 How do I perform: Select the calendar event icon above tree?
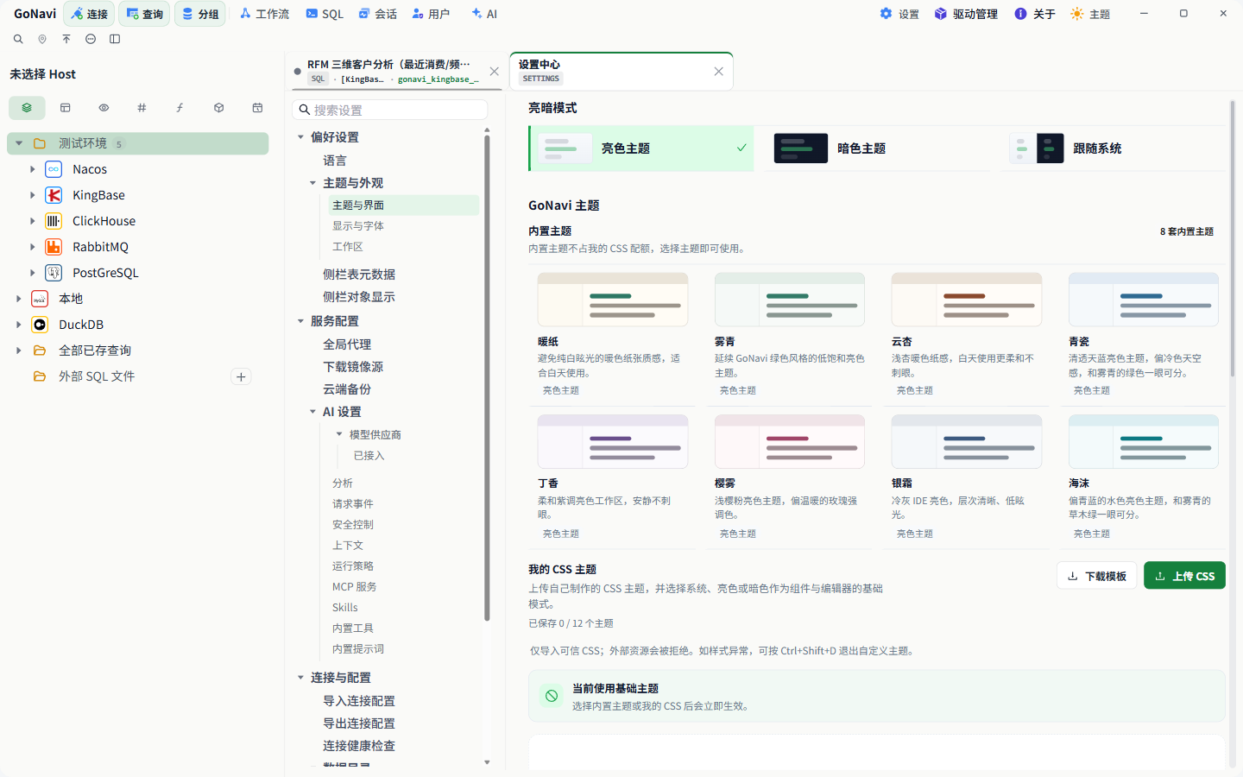click(257, 108)
